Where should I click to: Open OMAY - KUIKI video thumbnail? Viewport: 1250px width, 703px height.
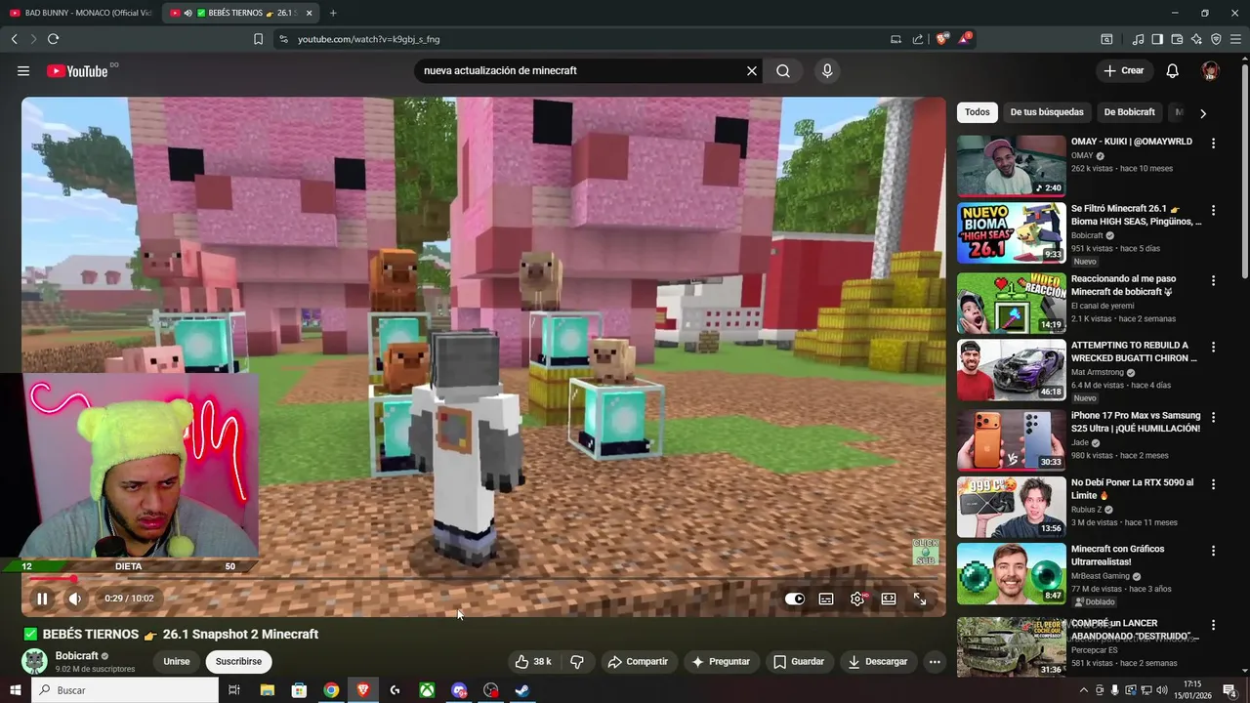tap(1012, 166)
